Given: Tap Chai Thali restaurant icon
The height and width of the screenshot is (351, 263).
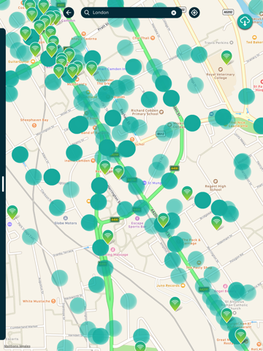Looking at the screenshot, I should coord(153,38).
